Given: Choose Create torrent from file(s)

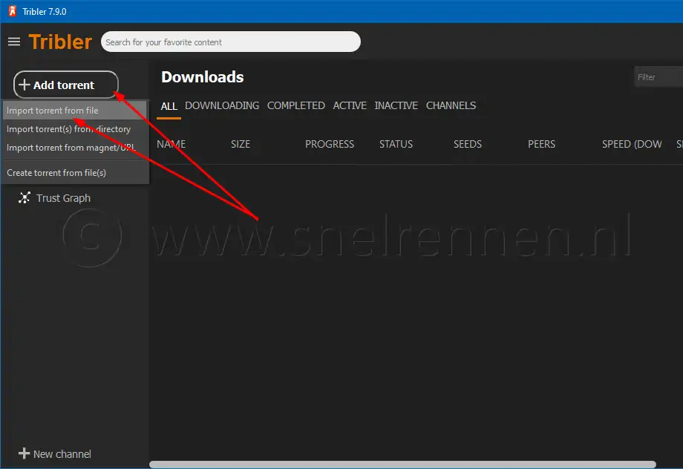Looking at the screenshot, I should pos(74,173).
